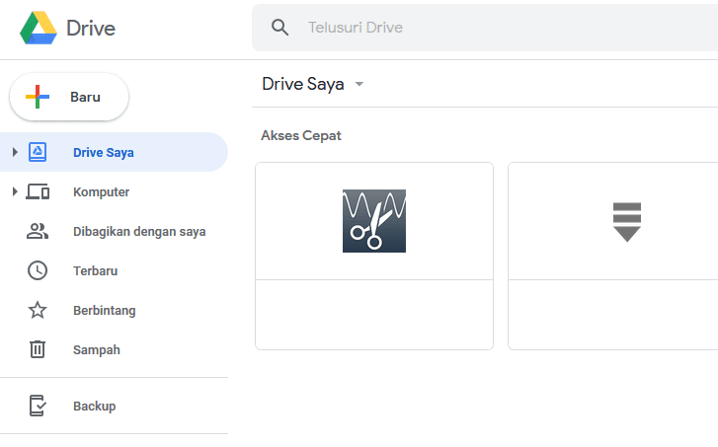Open the Komputer section
The width and height of the screenshot is (718, 447).
click(101, 192)
